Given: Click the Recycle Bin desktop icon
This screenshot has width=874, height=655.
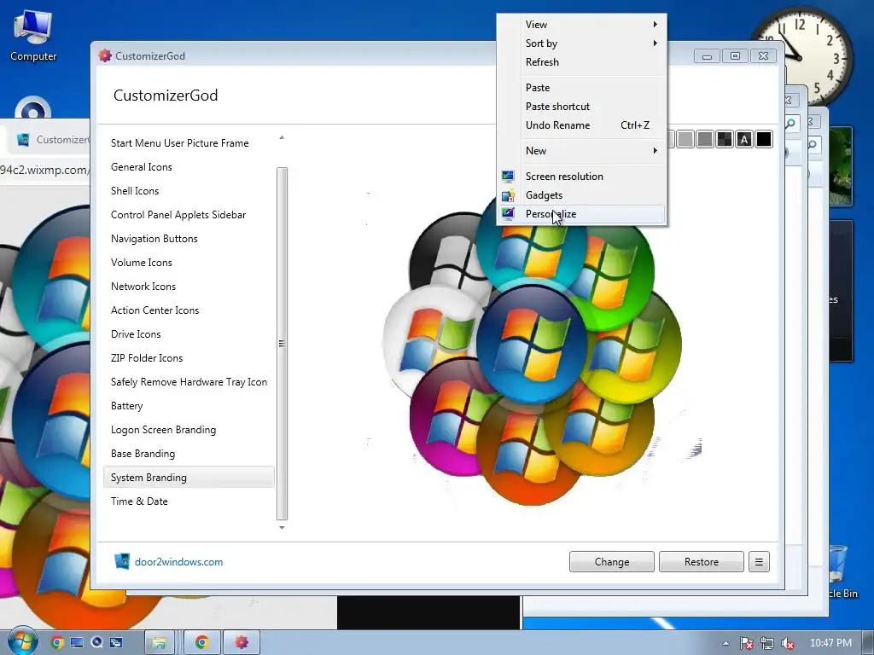Looking at the screenshot, I should click(x=839, y=571).
